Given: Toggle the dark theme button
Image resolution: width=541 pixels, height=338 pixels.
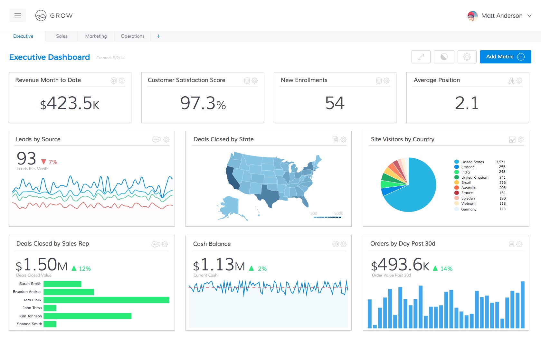Looking at the screenshot, I should pyautogui.click(x=444, y=57).
